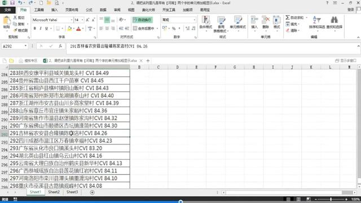Click the insert function fx button

[x=60, y=46]
